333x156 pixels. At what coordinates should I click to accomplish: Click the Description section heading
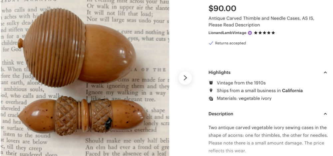(x=221, y=114)
